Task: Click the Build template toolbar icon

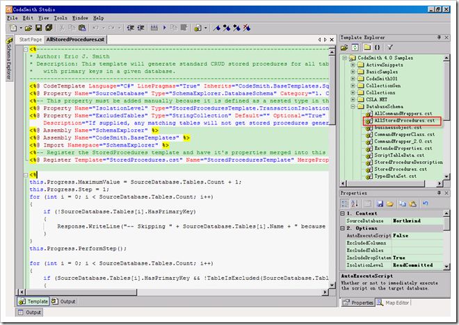Action: pyautogui.click(x=154, y=28)
